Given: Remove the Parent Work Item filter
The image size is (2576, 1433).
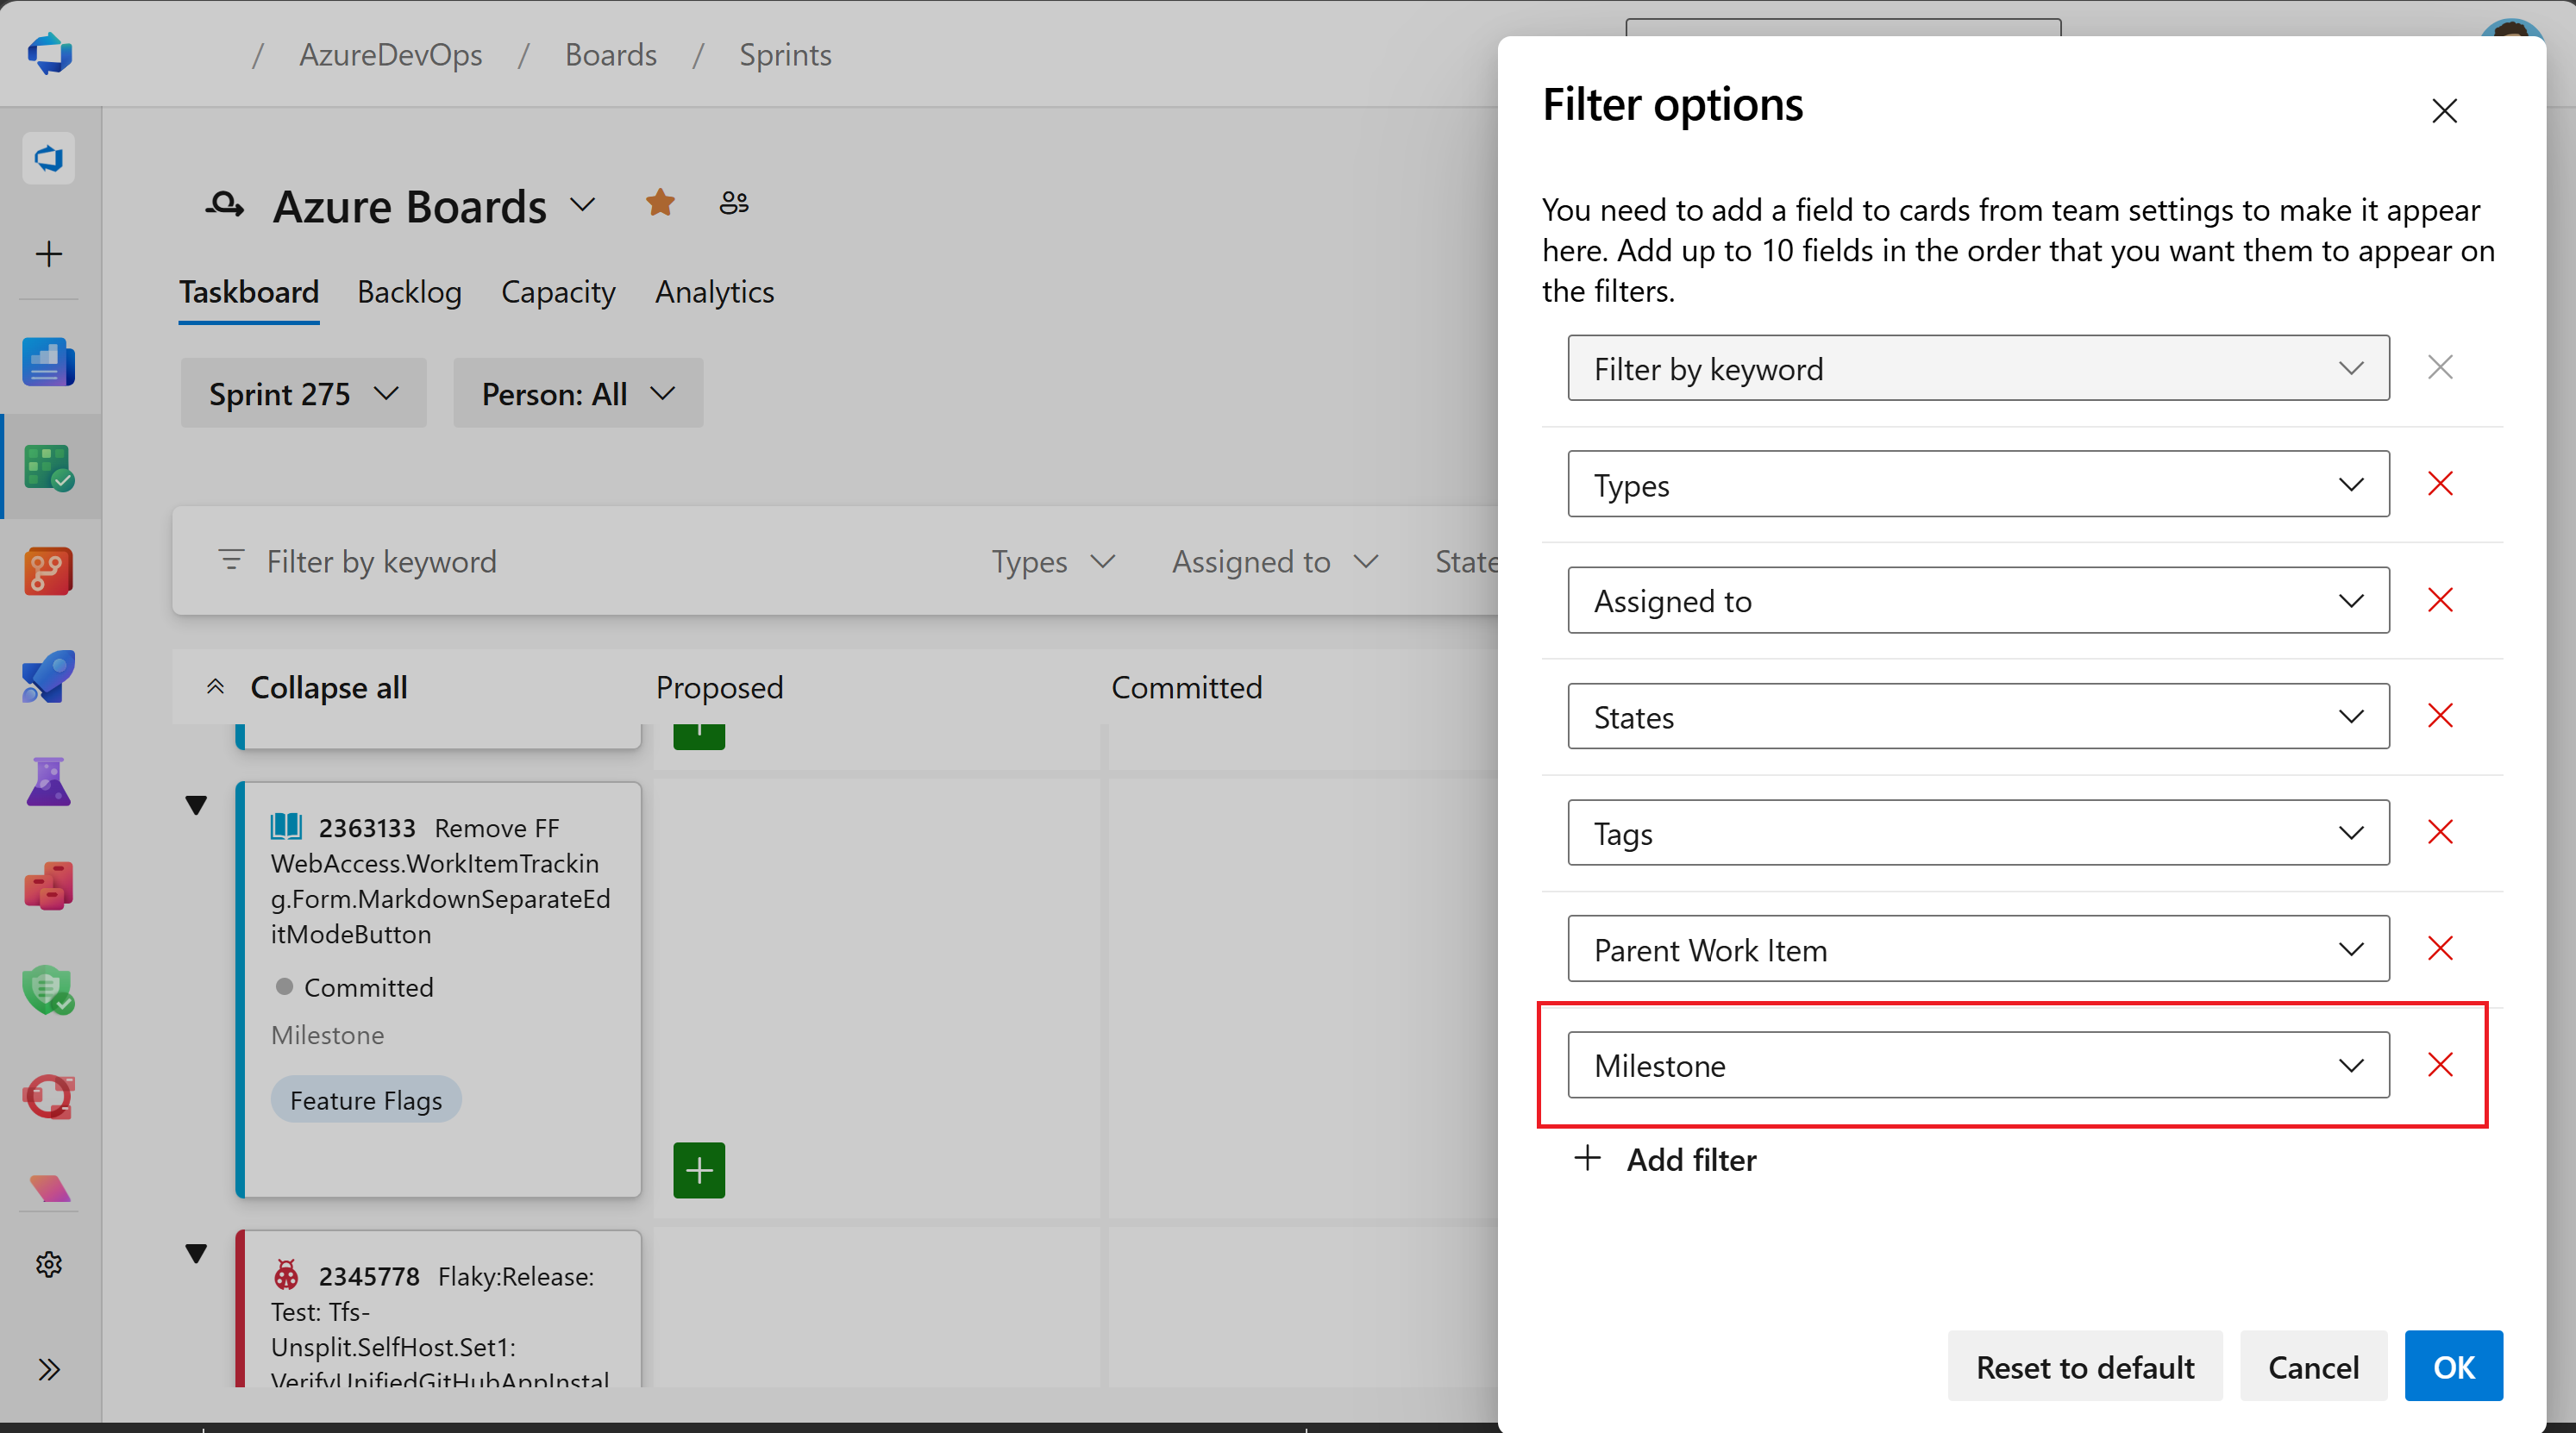Looking at the screenshot, I should pos(2440,948).
